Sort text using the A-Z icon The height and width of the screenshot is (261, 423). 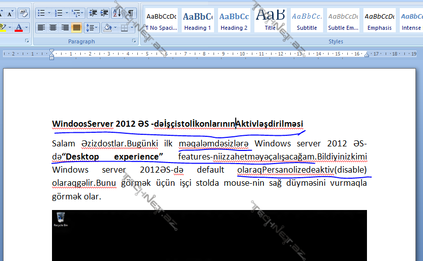pos(117,13)
